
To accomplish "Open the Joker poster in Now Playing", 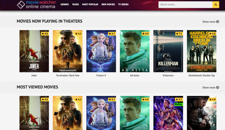I will pyautogui.click(x=34, y=51).
